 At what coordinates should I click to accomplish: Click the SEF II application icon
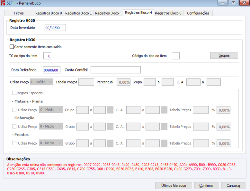coord(3,3)
